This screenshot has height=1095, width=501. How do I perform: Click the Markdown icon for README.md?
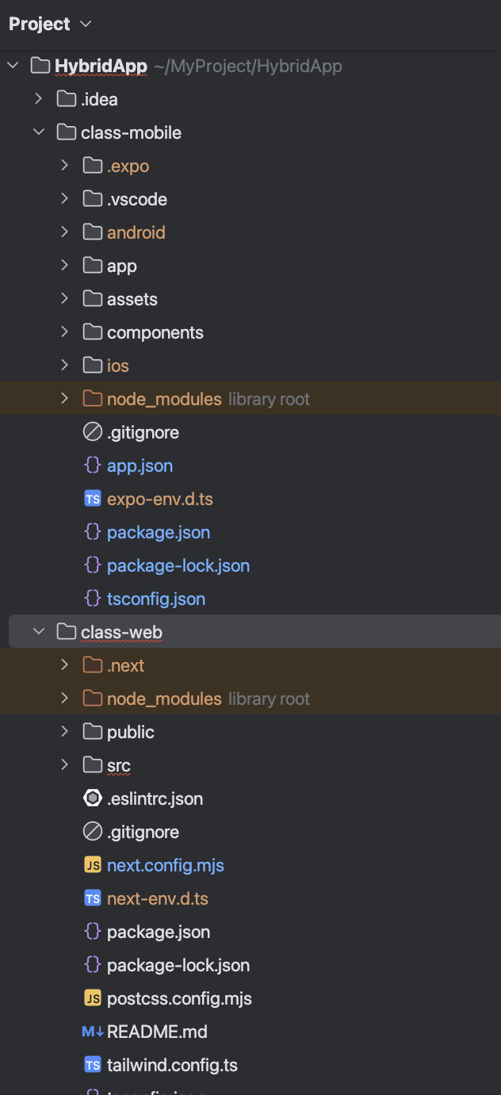point(93,1032)
